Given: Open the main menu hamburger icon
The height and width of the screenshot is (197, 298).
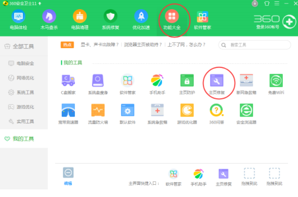Looking at the screenshot, I should point(277,4).
